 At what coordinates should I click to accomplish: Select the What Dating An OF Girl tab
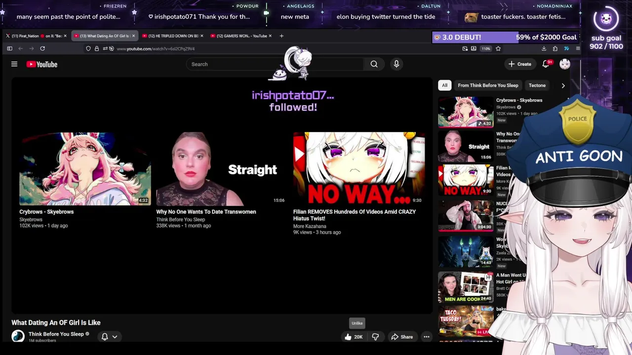pos(104,35)
